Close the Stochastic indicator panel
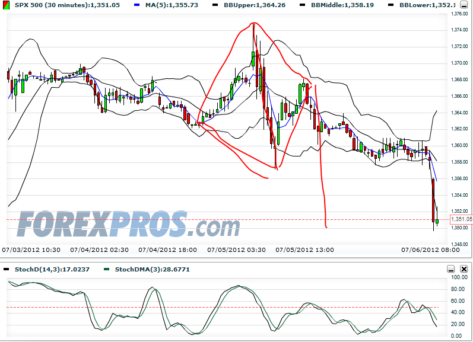Screen dimensions: 473x342 point(464,269)
